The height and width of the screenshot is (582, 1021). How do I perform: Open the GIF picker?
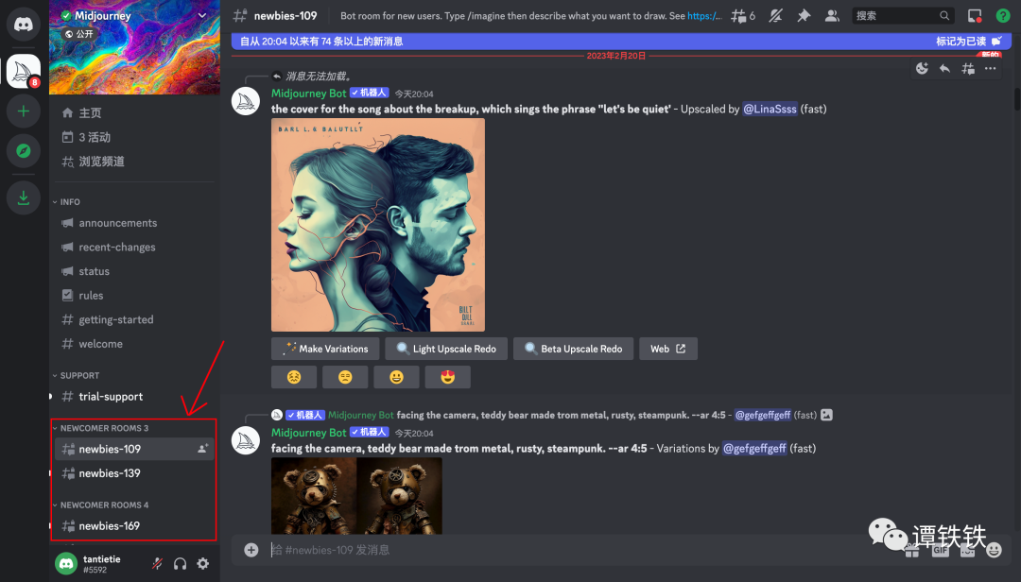(941, 551)
